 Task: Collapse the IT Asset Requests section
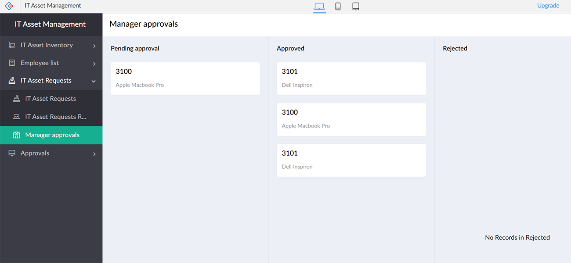point(94,81)
